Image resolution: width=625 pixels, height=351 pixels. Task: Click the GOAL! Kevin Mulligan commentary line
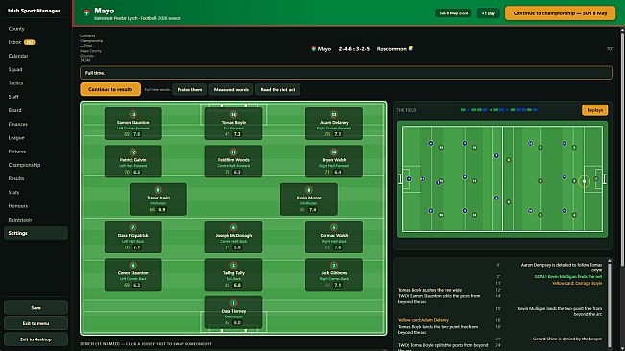tap(568, 276)
